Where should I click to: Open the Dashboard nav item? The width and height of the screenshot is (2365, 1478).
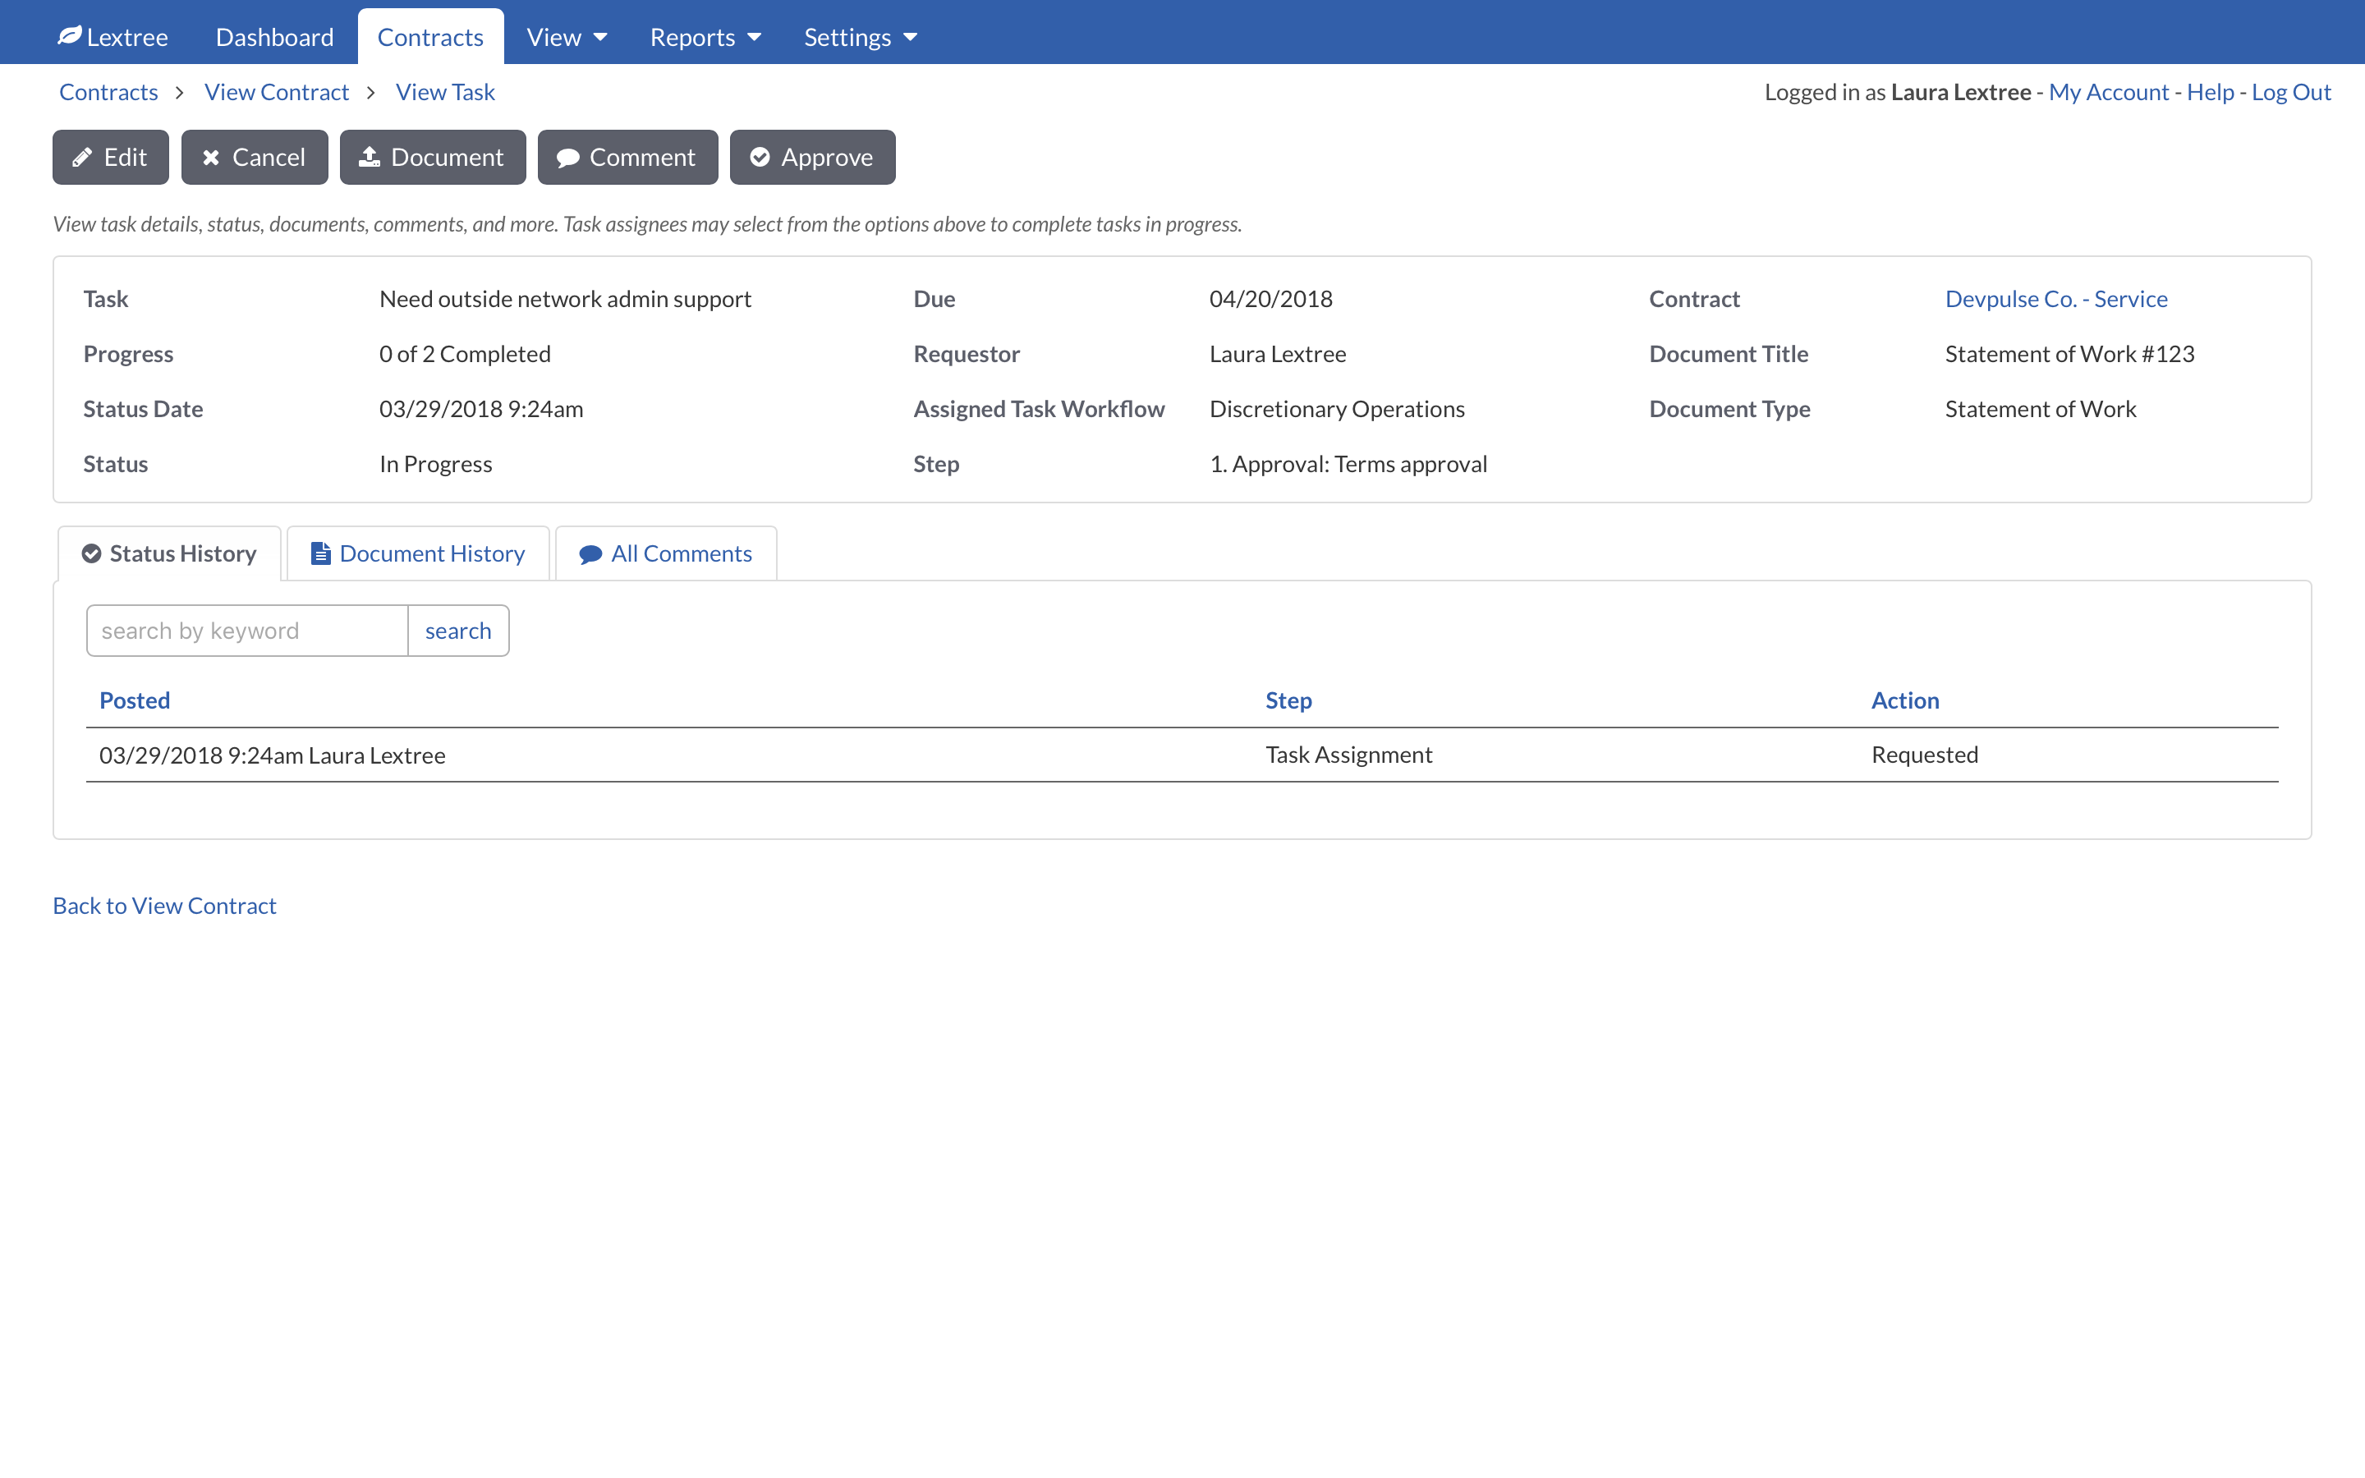[274, 37]
